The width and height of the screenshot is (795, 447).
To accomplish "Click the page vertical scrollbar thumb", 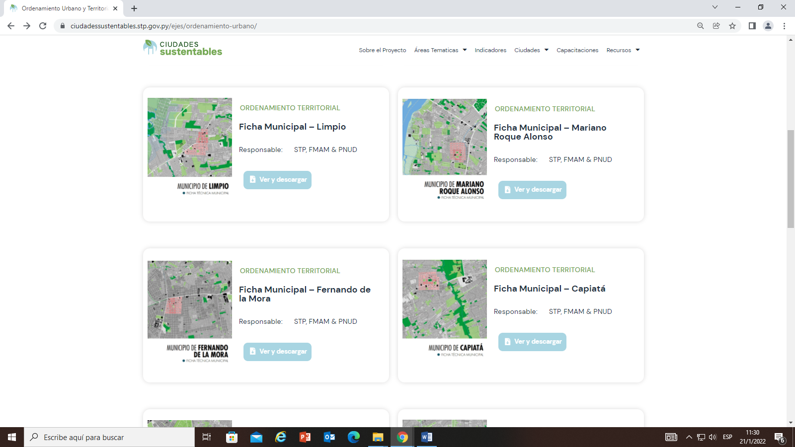I will point(791,179).
